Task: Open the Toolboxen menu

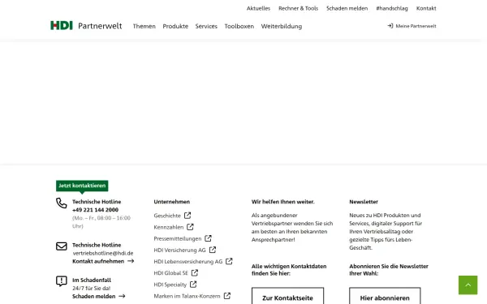Action: pyautogui.click(x=239, y=27)
